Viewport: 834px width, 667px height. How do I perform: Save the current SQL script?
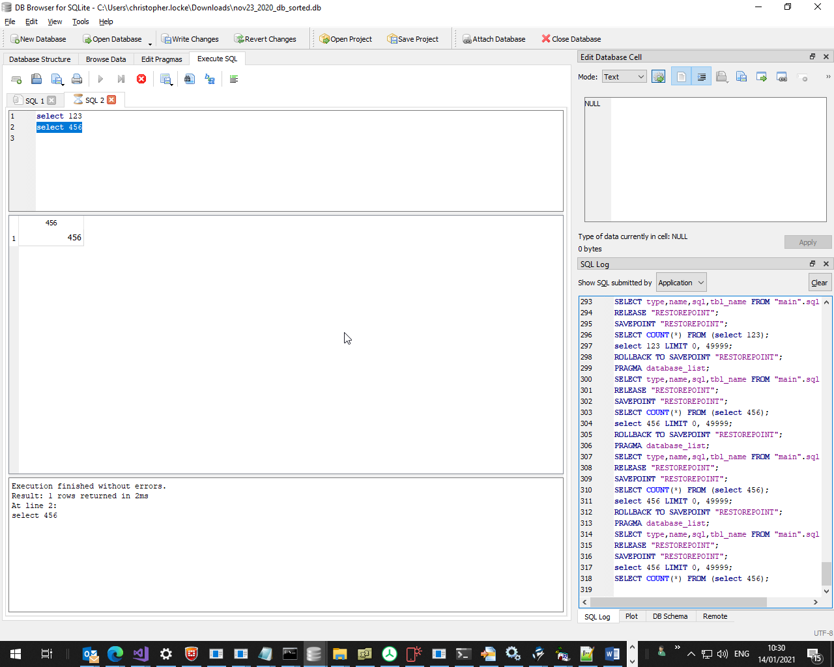click(57, 79)
